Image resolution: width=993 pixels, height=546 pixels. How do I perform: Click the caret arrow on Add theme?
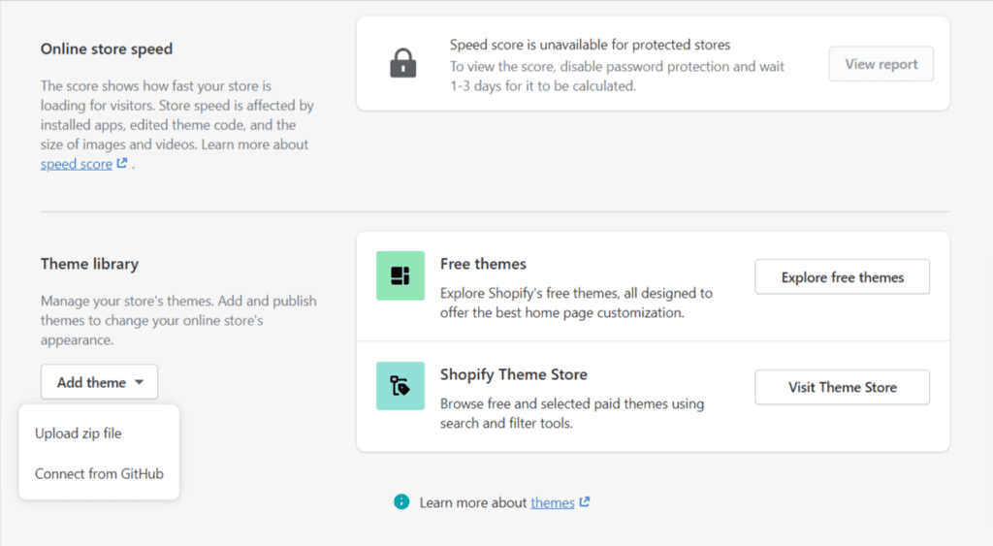(x=140, y=382)
